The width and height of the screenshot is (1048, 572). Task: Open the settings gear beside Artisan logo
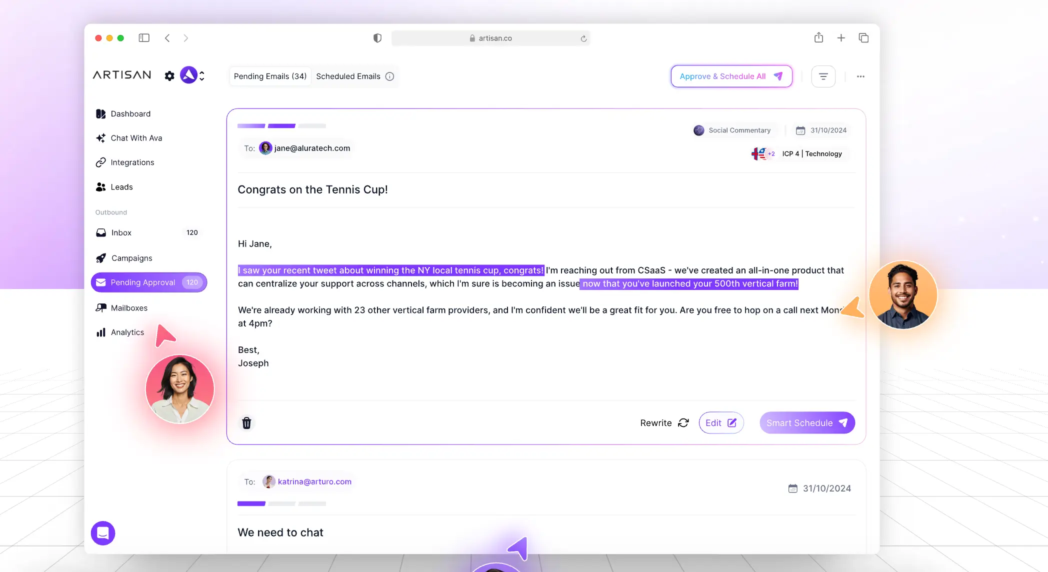click(169, 76)
